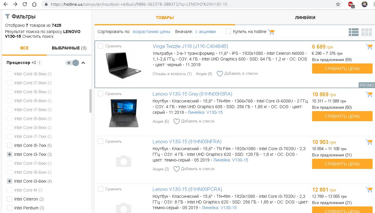The height and width of the screenshot is (213, 375).
Task: Open Lenovo V130-15 (81HN00NFRA) link
Action: click(x=187, y=142)
